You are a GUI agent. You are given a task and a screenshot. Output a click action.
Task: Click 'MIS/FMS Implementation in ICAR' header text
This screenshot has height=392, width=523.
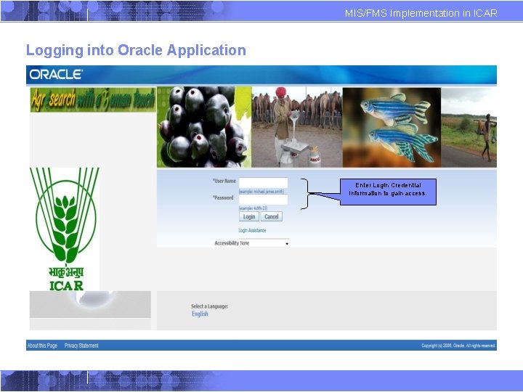click(421, 13)
